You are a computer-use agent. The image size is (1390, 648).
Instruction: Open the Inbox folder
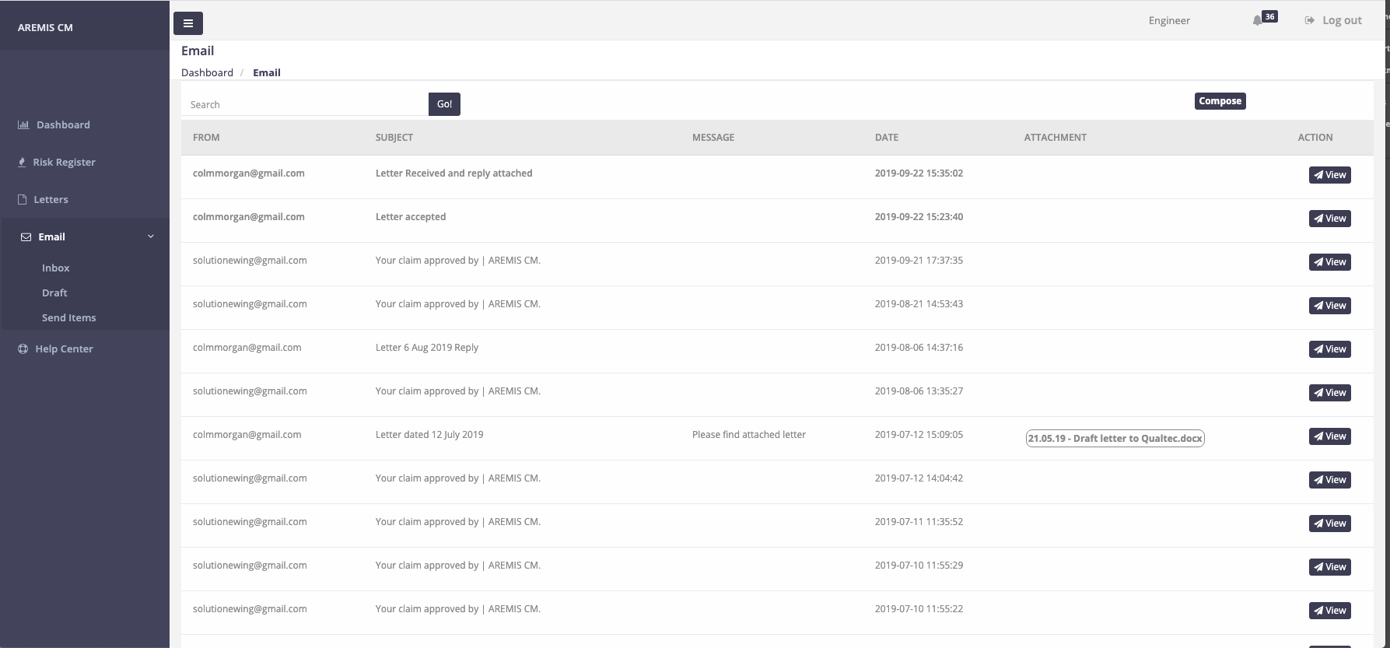[56, 268]
